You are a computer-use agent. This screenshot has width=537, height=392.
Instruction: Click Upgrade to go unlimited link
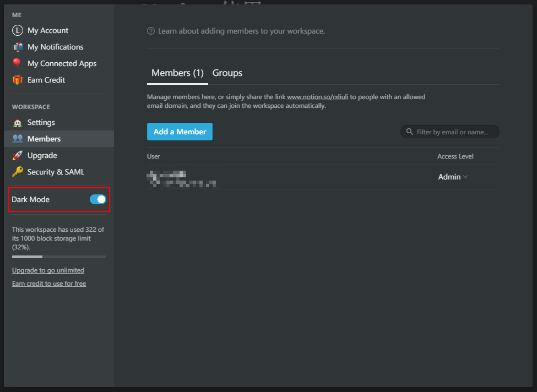click(48, 270)
